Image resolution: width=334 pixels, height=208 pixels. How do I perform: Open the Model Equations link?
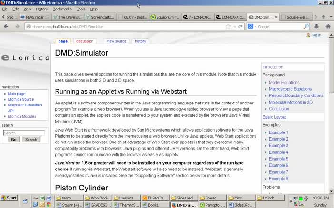coord(284,83)
